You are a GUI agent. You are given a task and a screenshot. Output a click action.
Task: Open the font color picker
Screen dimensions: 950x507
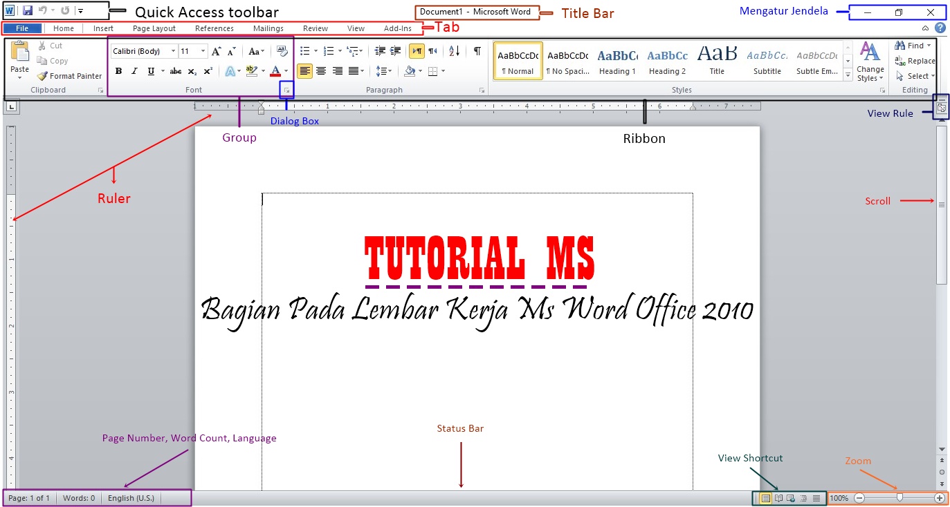(275, 71)
